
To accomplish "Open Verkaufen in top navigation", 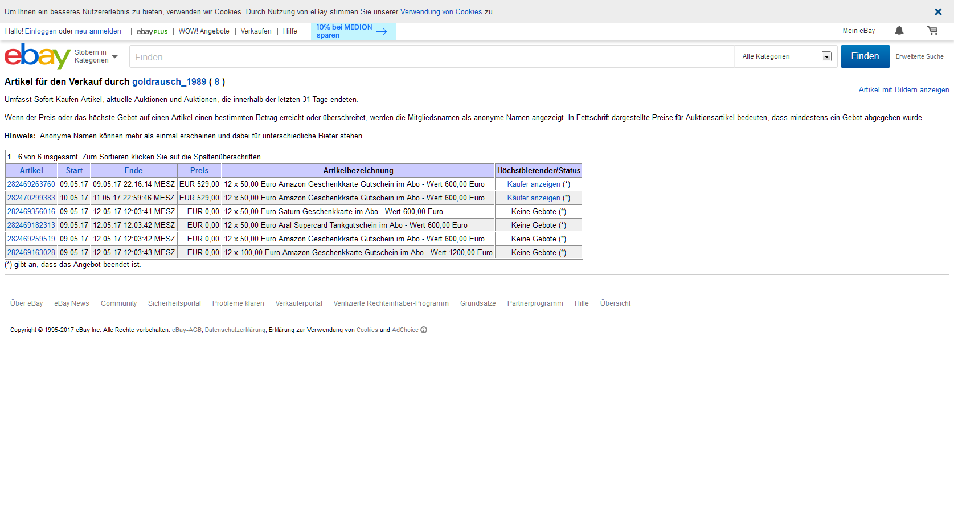I will [x=256, y=31].
